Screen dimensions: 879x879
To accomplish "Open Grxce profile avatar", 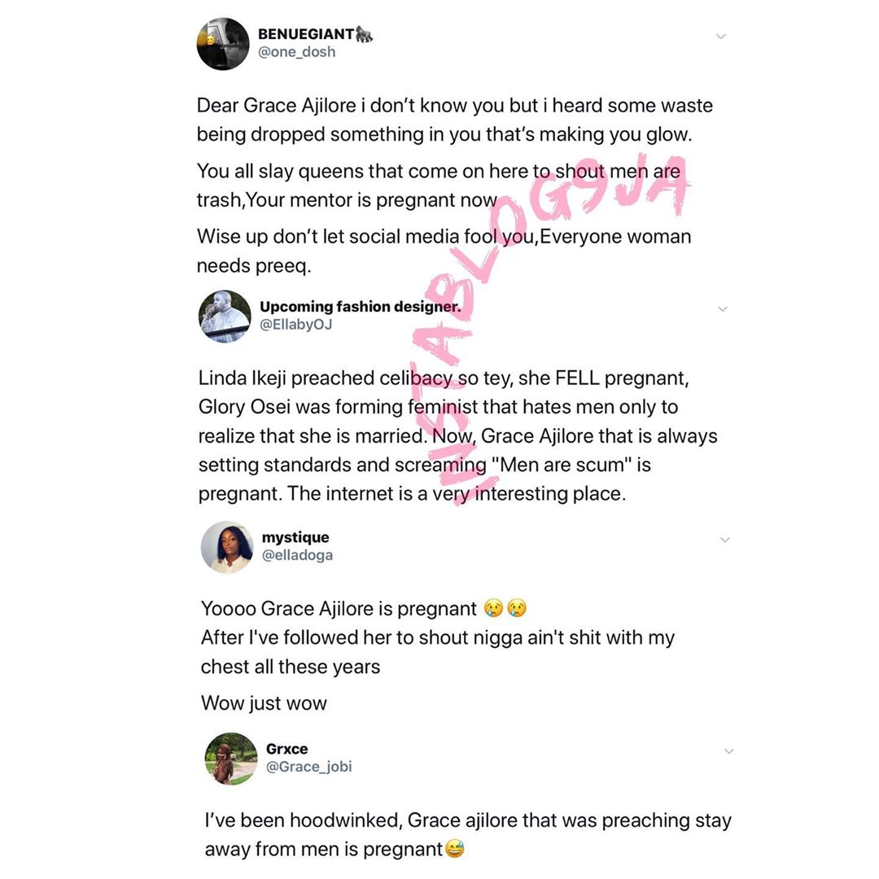I will click(231, 759).
